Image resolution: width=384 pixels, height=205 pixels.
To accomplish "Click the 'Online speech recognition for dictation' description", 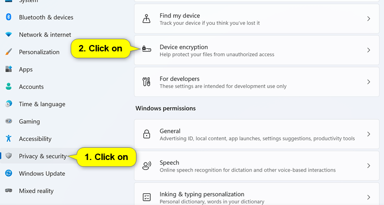I will click(248, 170).
